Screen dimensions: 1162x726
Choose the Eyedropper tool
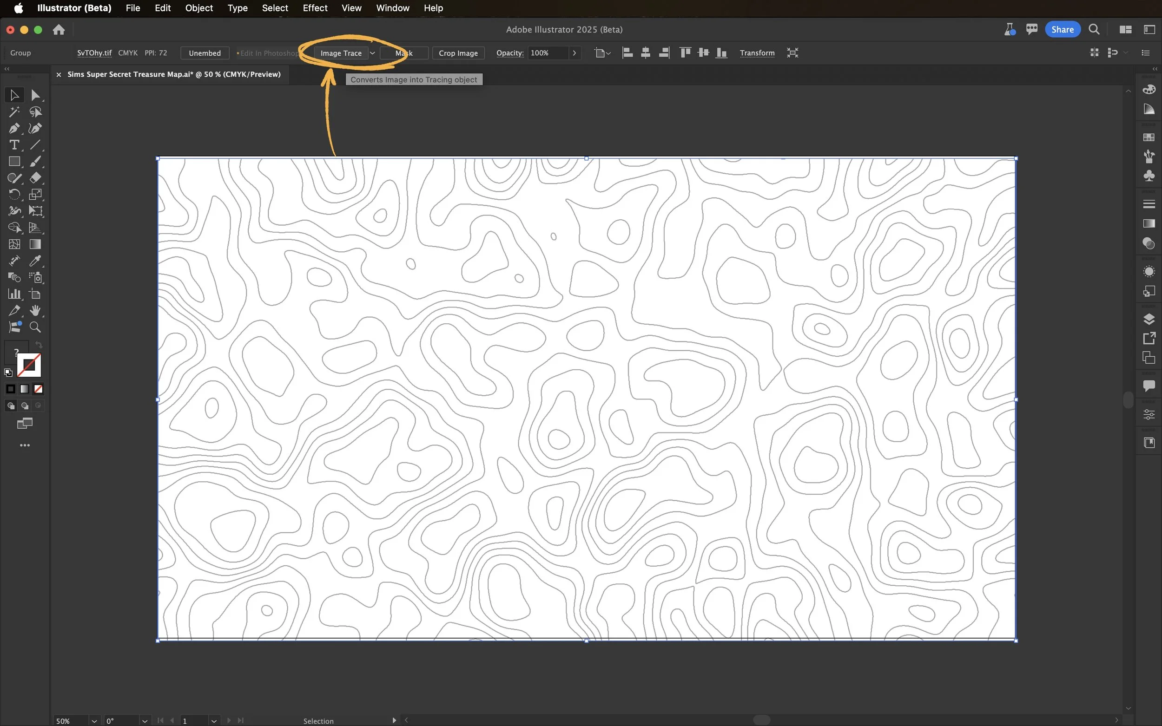(35, 261)
